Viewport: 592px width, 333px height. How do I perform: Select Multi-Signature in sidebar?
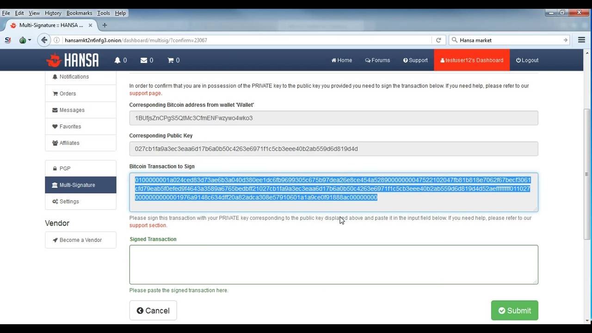(80, 185)
